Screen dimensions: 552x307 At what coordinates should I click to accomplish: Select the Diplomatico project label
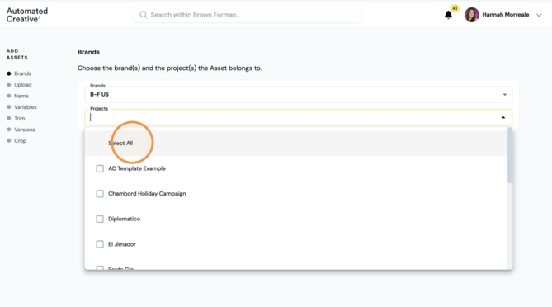coord(124,219)
